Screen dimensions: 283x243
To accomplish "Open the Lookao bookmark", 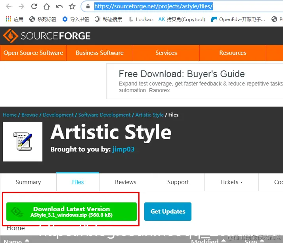I will pos(141,19).
